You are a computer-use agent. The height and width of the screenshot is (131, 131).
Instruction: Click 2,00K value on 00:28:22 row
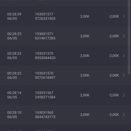(x=85, y=75)
